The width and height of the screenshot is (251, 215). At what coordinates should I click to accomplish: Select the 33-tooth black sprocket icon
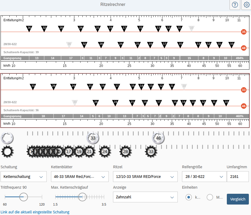151,151
